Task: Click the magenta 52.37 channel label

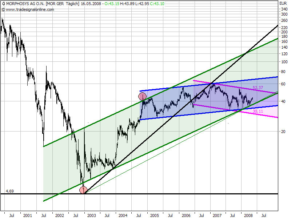Action: pyautogui.click(x=258, y=88)
